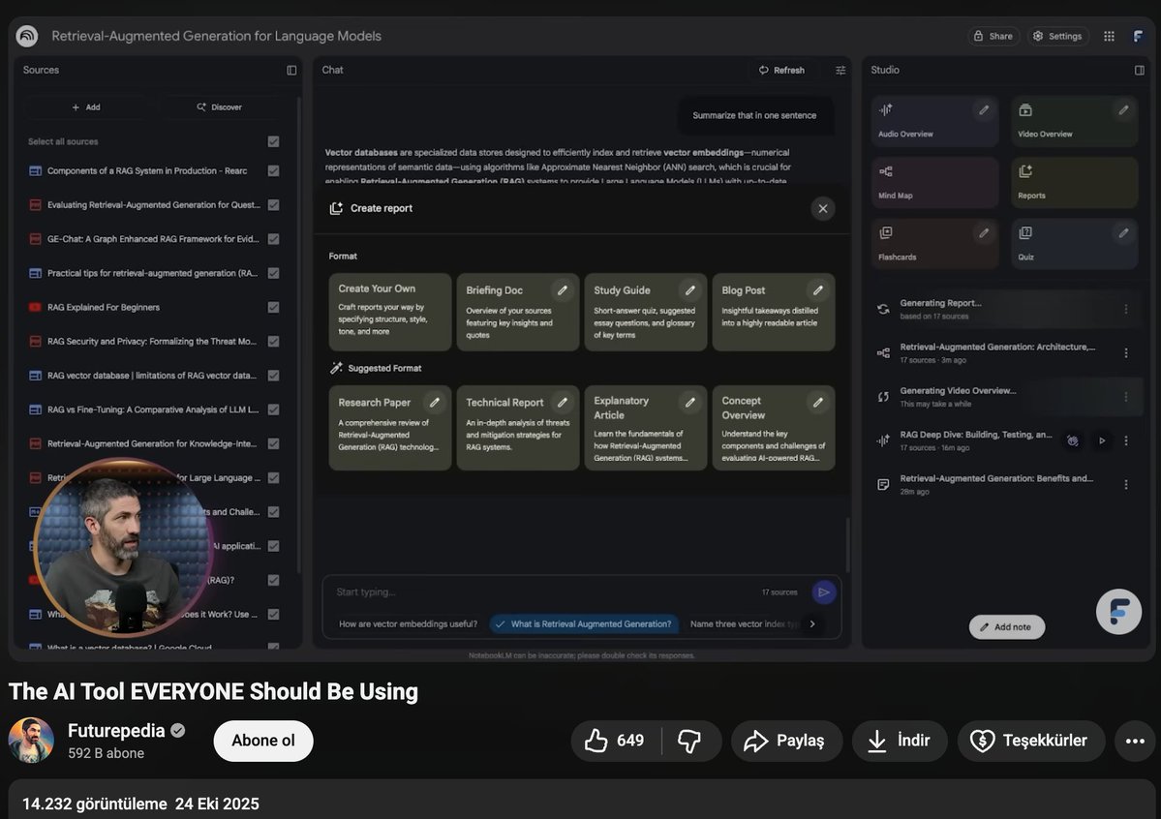Uncheck RAG vs Fine-Tuning source
1161x819 pixels.
pyautogui.click(x=273, y=409)
